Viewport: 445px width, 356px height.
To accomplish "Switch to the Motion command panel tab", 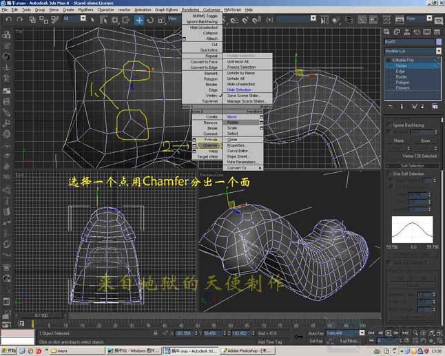I will coord(417,32).
